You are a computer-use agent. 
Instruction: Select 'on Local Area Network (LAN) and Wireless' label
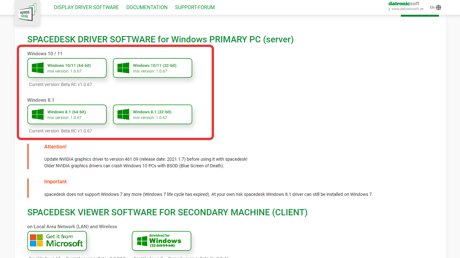72,227
